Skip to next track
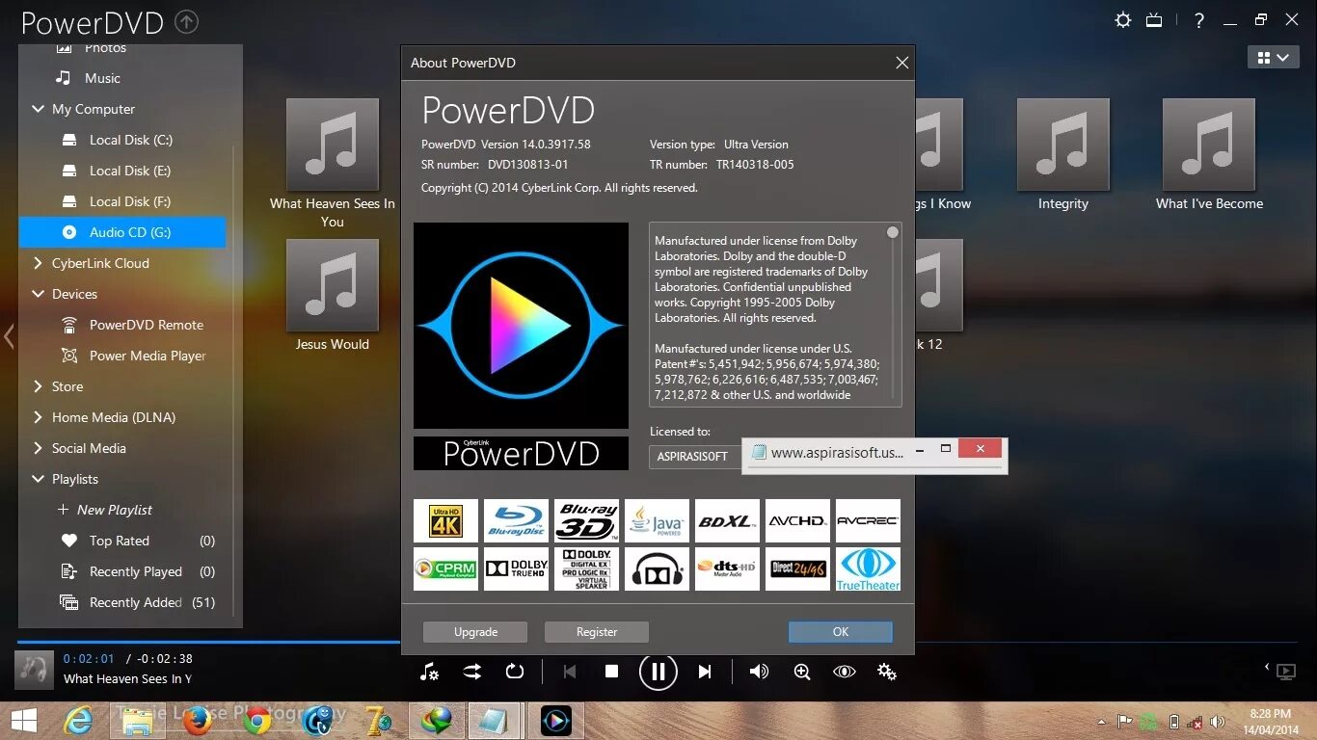Image resolution: width=1317 pixels, height=740 pixels. (705, 672)
